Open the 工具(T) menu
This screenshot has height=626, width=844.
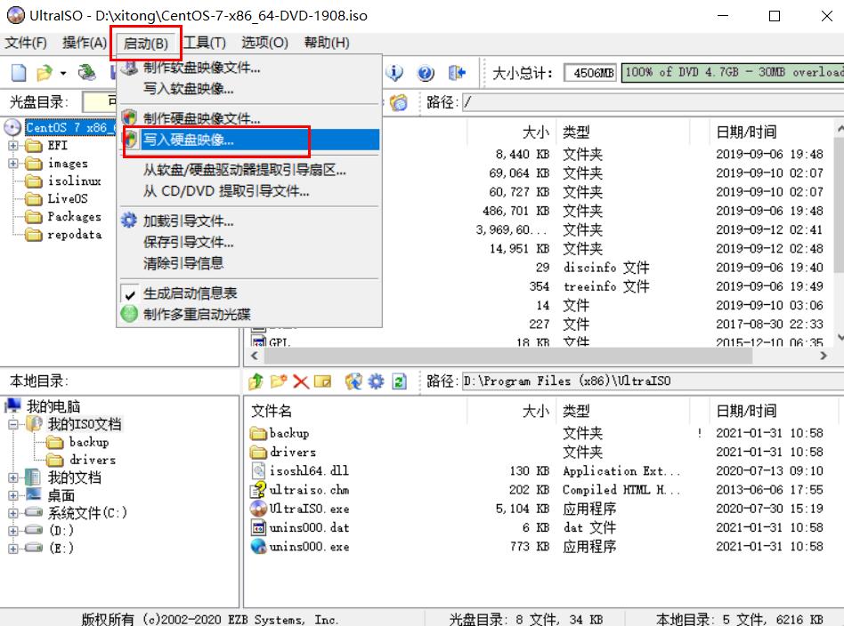(x=207, y=42)
